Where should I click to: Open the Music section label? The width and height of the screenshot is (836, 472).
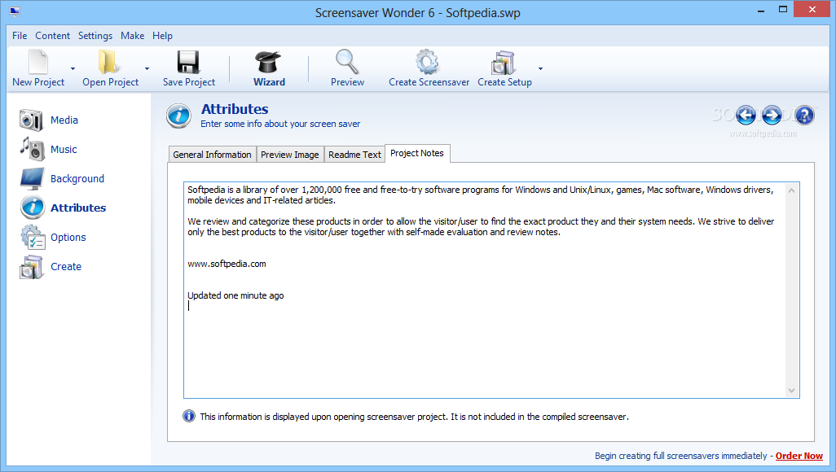pyautogui.click(x=64, y=150)
